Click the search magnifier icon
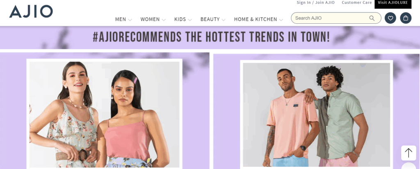 coord(372,18)
